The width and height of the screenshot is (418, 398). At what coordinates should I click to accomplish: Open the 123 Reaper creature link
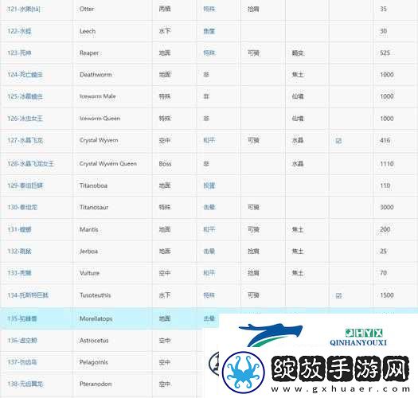pos(19,53)
